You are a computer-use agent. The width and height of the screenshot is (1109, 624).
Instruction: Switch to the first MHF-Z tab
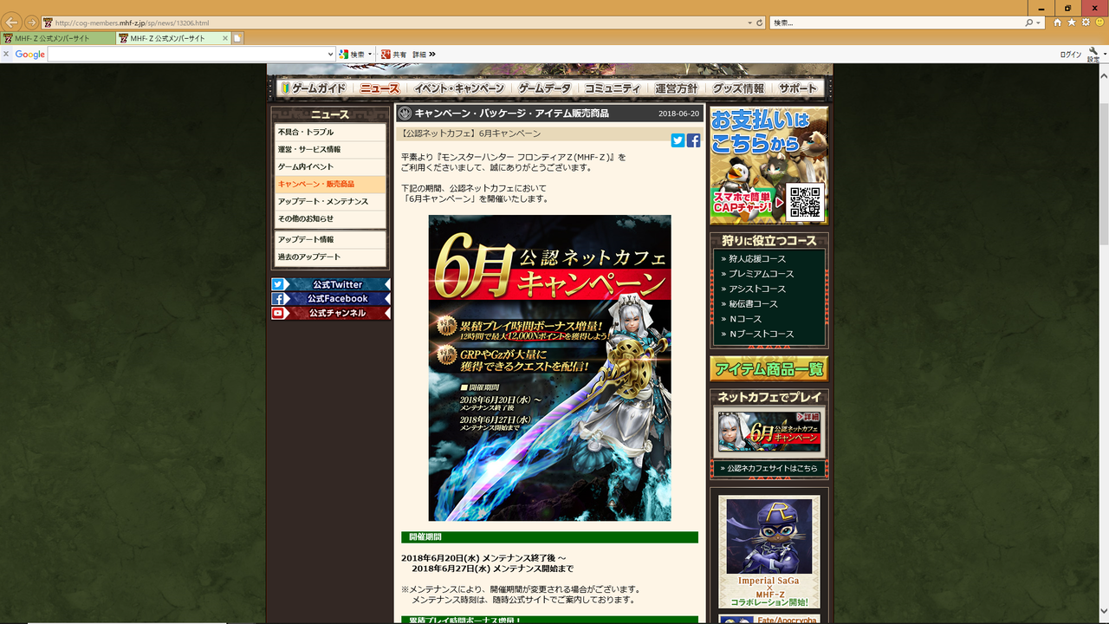tap(57, 38)
